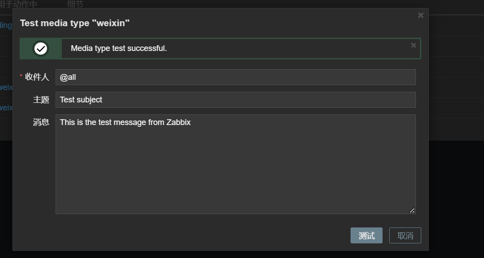Click the 用于动作中 column header

click(x=19, y=4)
